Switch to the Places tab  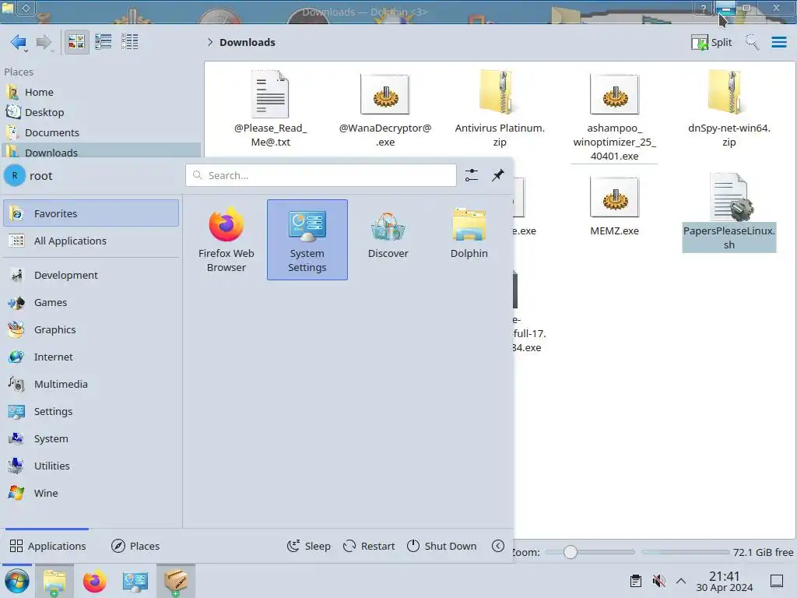pos(135,546)
